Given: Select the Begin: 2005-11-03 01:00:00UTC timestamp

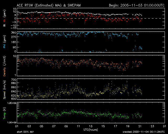Looking at the screenshot, I should tap(137, 5).
